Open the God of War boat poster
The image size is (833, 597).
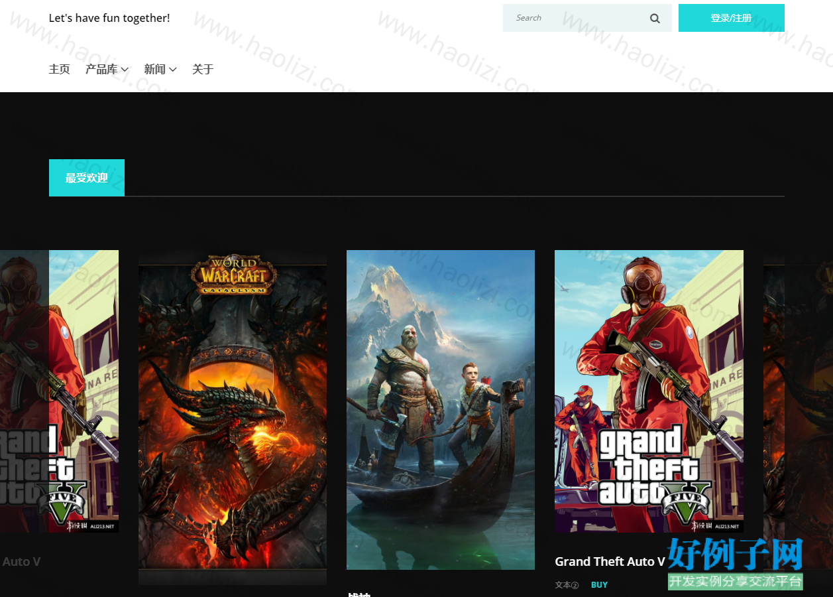click(441, 409)
